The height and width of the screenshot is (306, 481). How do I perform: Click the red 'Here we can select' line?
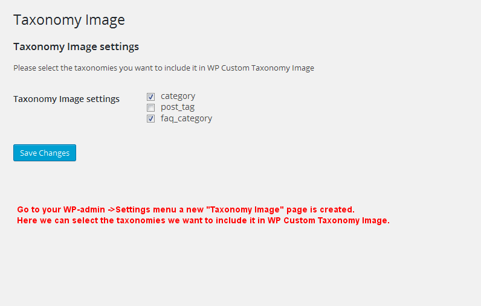click(204, 220)
